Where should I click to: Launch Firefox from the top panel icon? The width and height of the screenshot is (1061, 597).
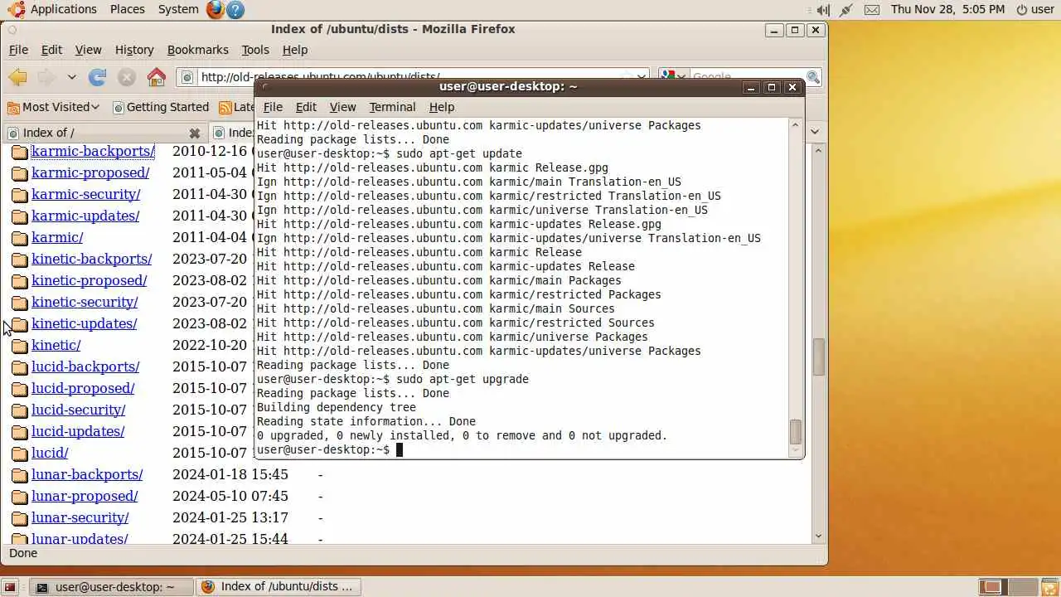coord(216,9)
